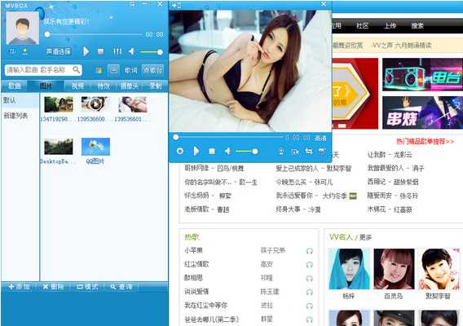Viewport: 463px width, 326px height.
Task: Stop playback in the left MVBOX panel
Action: pyautogui.click(x=101, y=51)
